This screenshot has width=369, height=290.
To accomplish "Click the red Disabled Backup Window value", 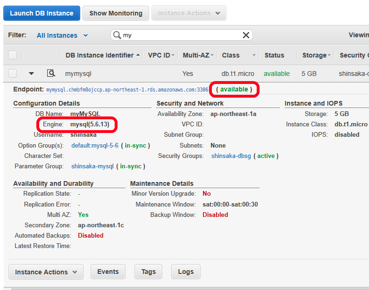I will [x=215, y=215].
